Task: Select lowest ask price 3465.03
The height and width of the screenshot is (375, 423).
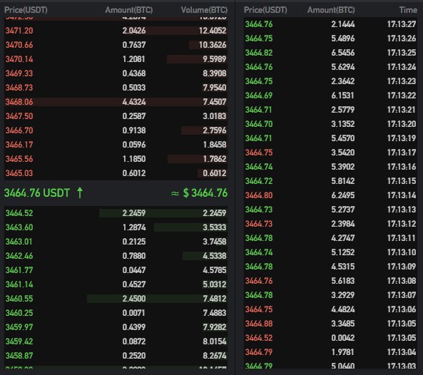Action: [19, 173]
